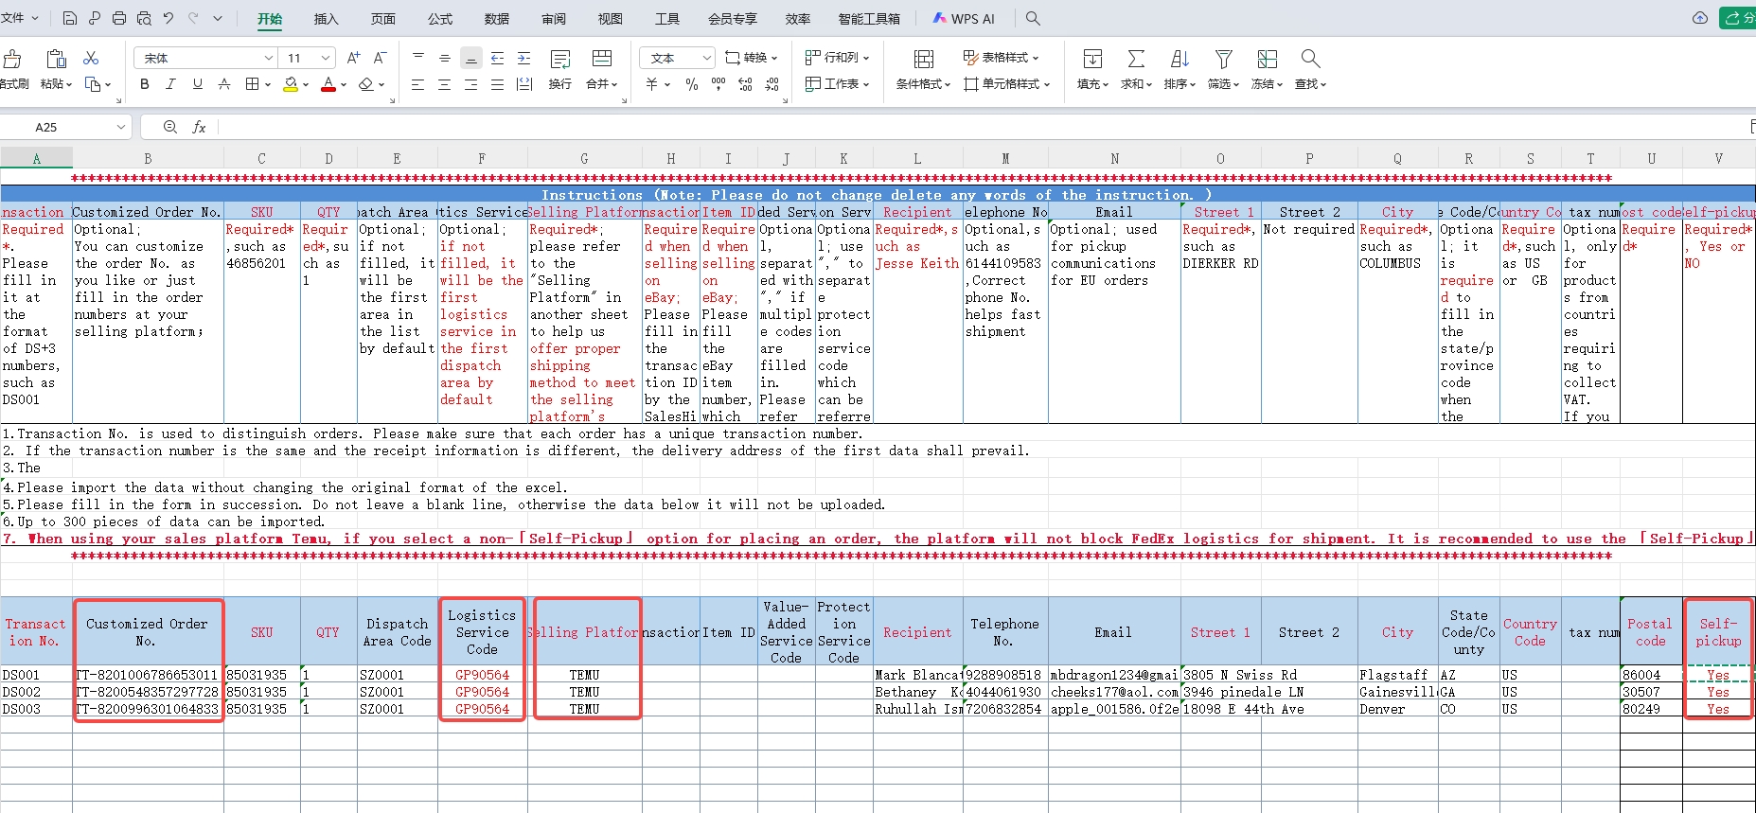1756x813 pixels.
Task: Click the Paste clipboard icon
Action: click(x=56, y=59)
